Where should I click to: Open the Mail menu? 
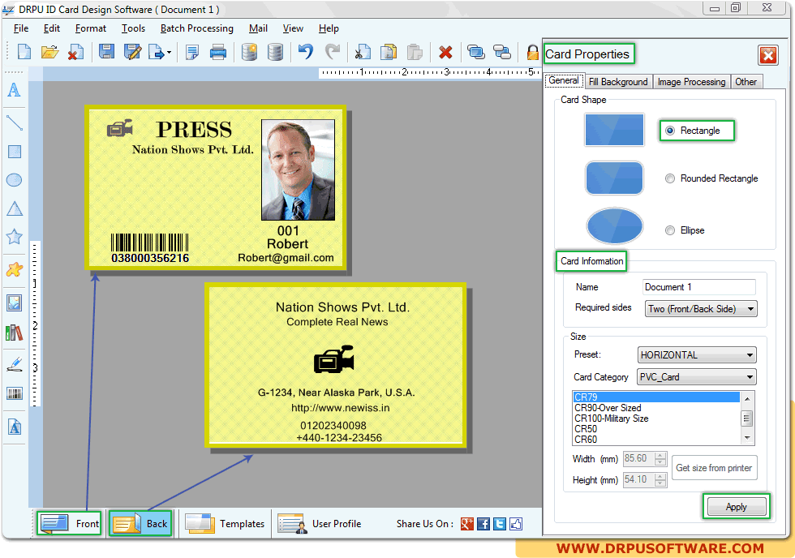pyautogui.click(x=258, y=28)
